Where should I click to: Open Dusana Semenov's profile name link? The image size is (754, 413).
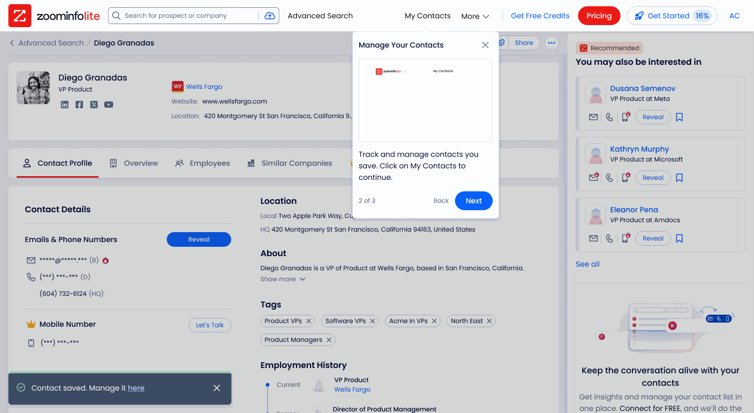642,88
